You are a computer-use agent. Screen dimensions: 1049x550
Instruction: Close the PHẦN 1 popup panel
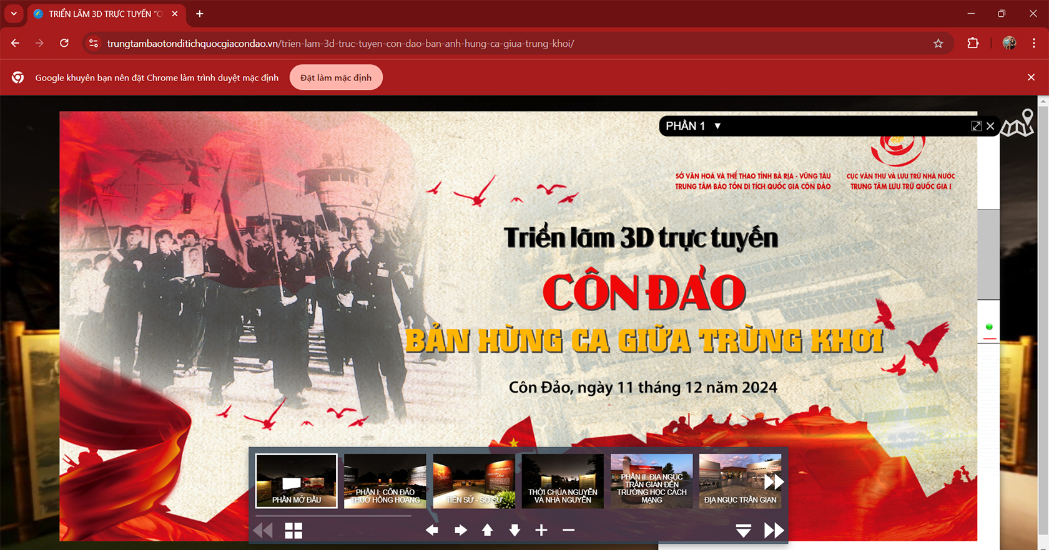tap(990, 126)
